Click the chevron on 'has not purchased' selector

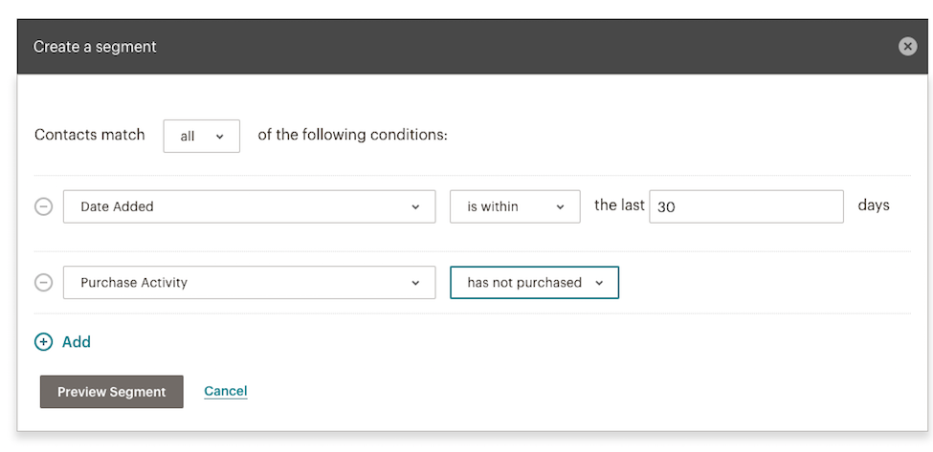pyautogui.click(x=599, y=283)
